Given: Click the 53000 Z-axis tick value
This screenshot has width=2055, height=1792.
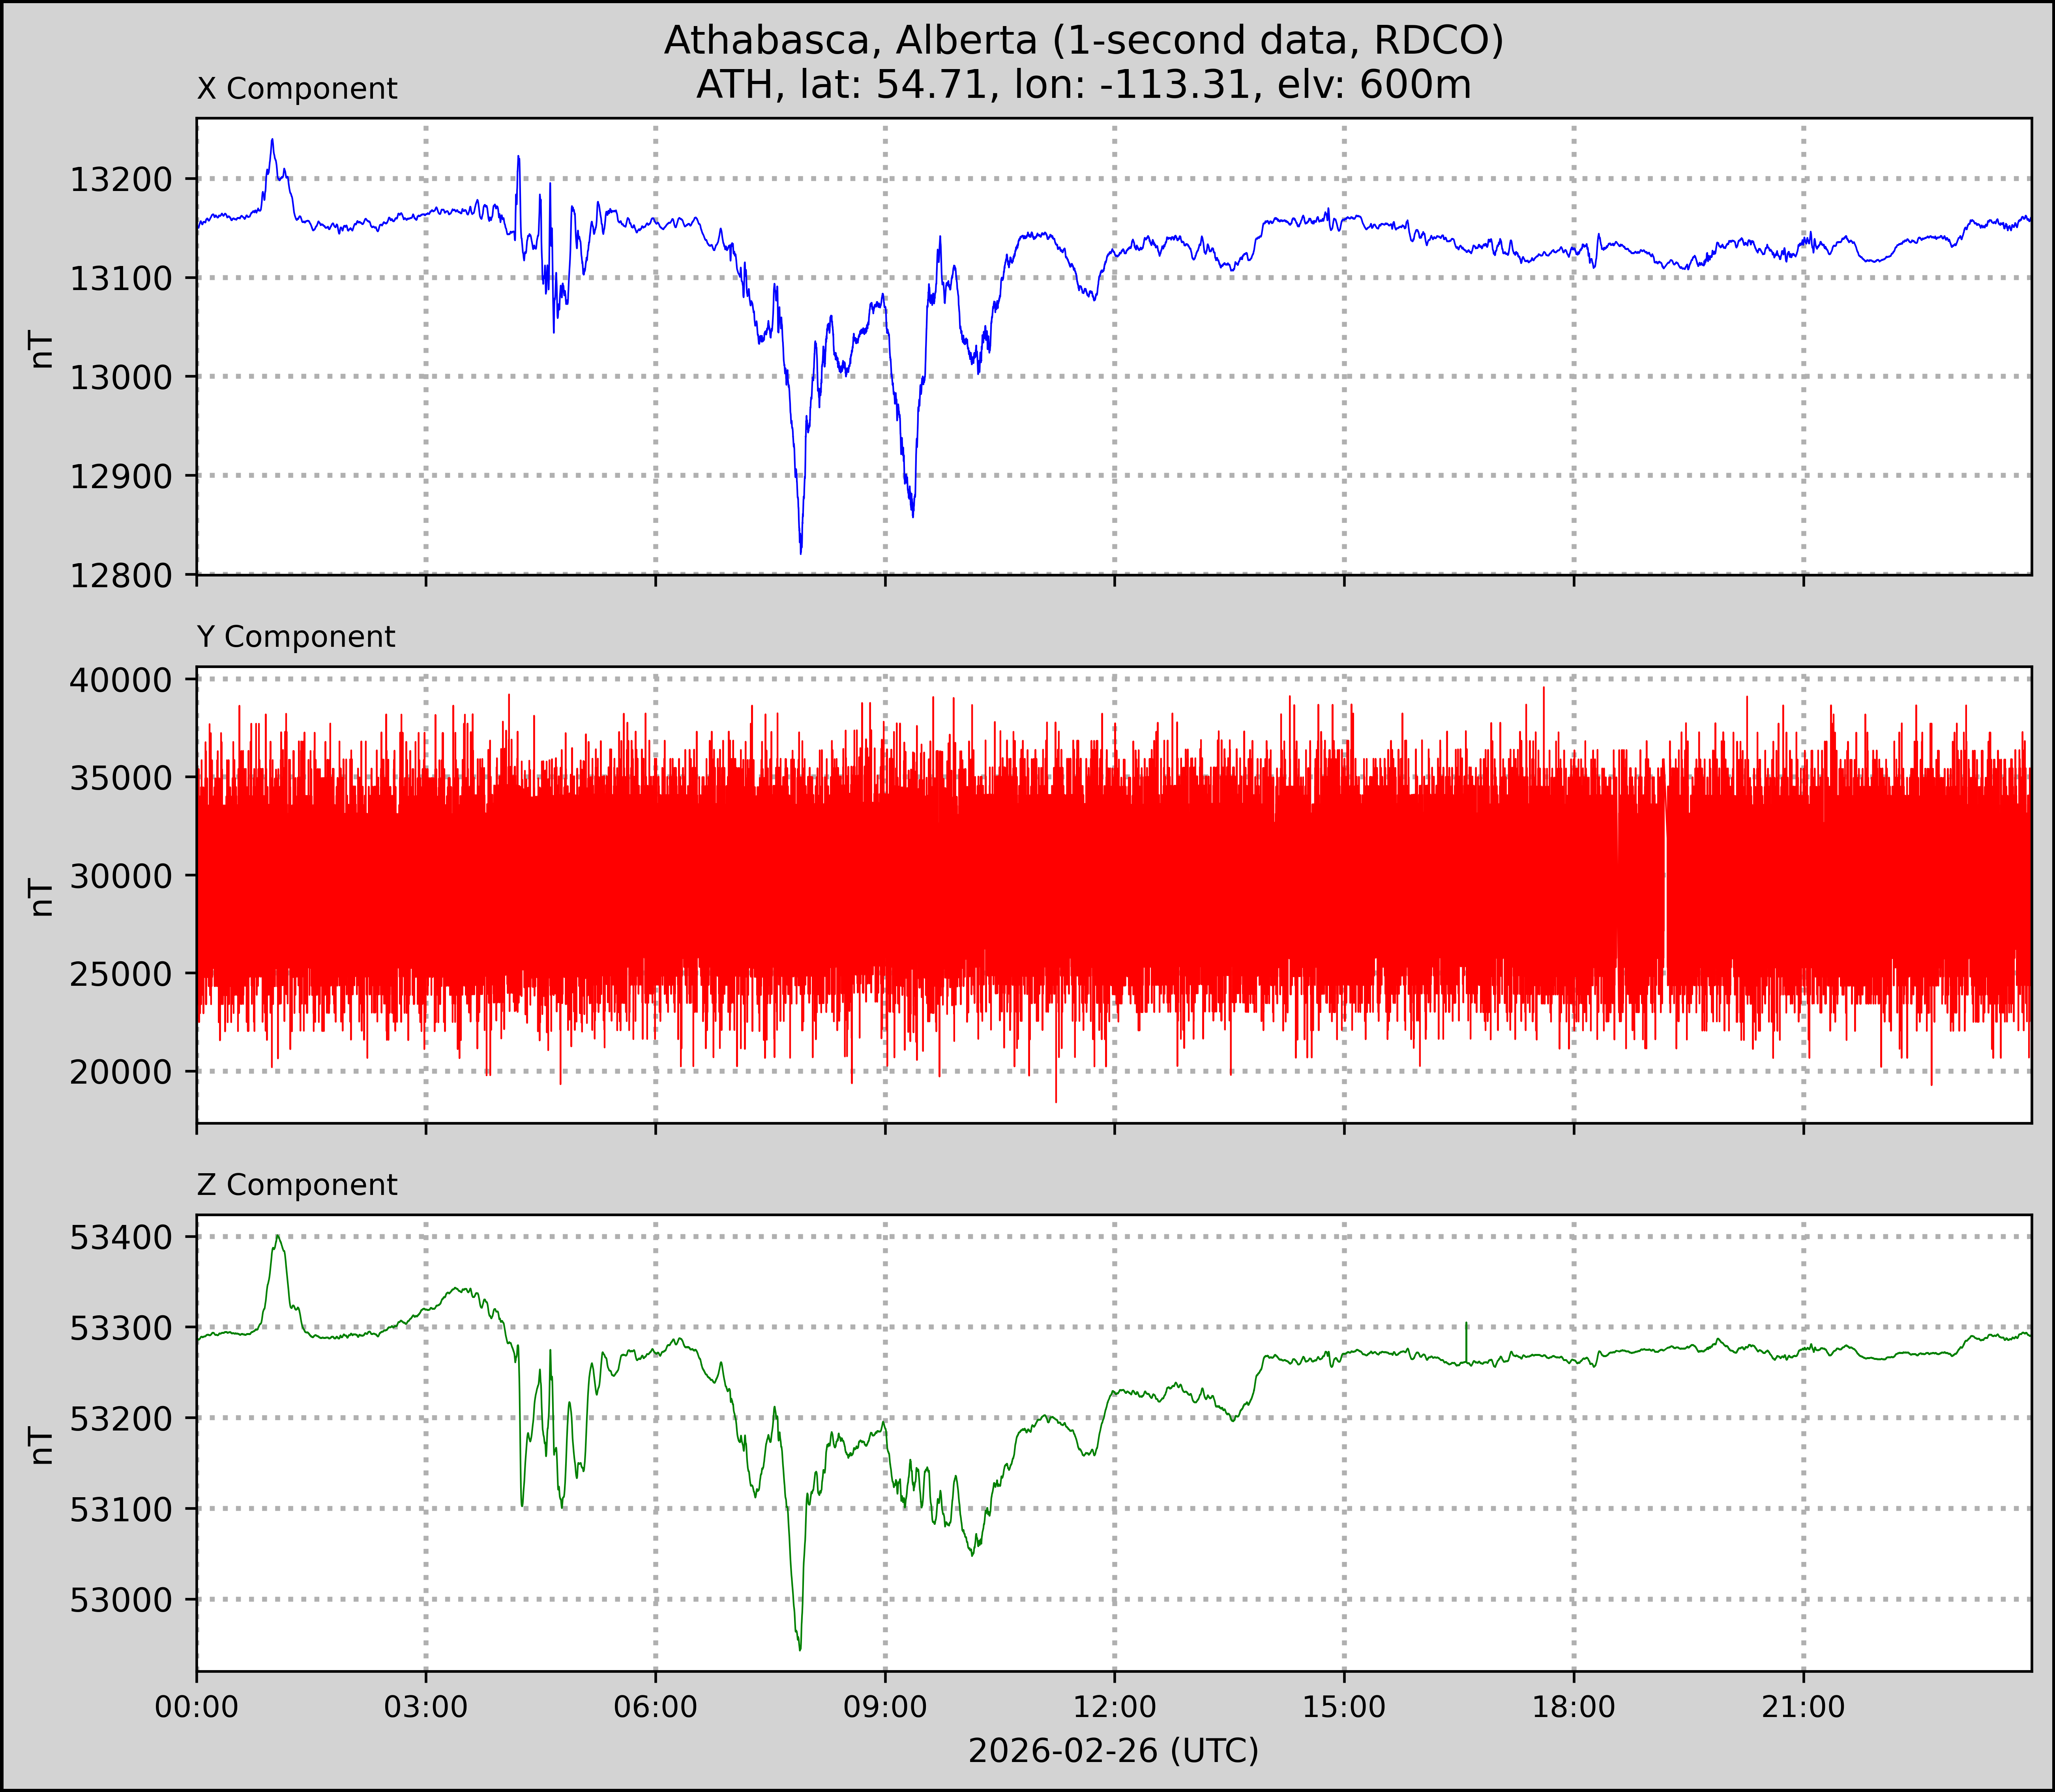Looking at the screenshot, I should coord(121,1600).
